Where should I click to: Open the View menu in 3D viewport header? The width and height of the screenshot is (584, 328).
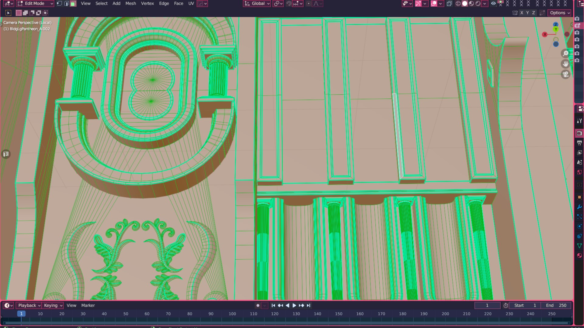tap(85, 4)
